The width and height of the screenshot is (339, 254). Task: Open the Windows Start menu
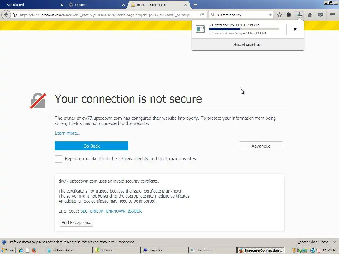pos(8,250)
